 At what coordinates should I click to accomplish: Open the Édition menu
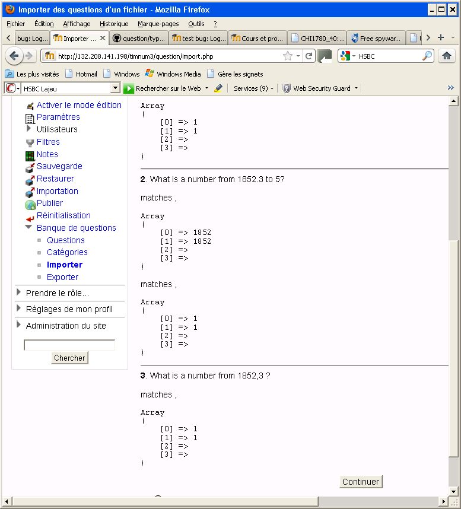coord(44,24)
